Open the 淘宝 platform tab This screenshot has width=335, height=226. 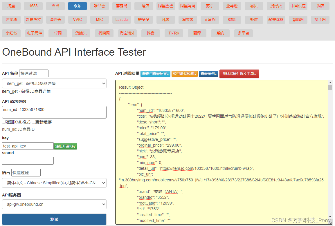pyautogui.click(x=11, y=6)
